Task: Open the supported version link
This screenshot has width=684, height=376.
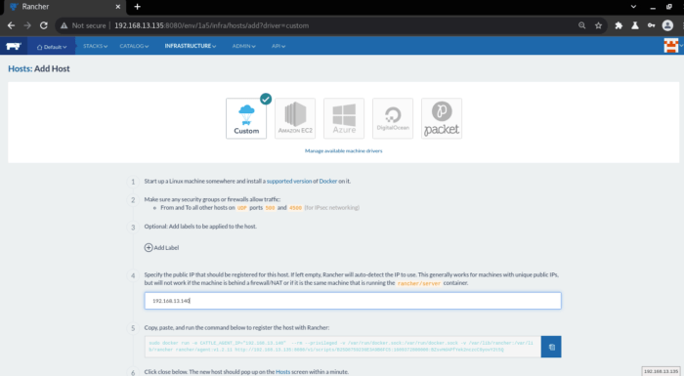Action: pos(289,181)
